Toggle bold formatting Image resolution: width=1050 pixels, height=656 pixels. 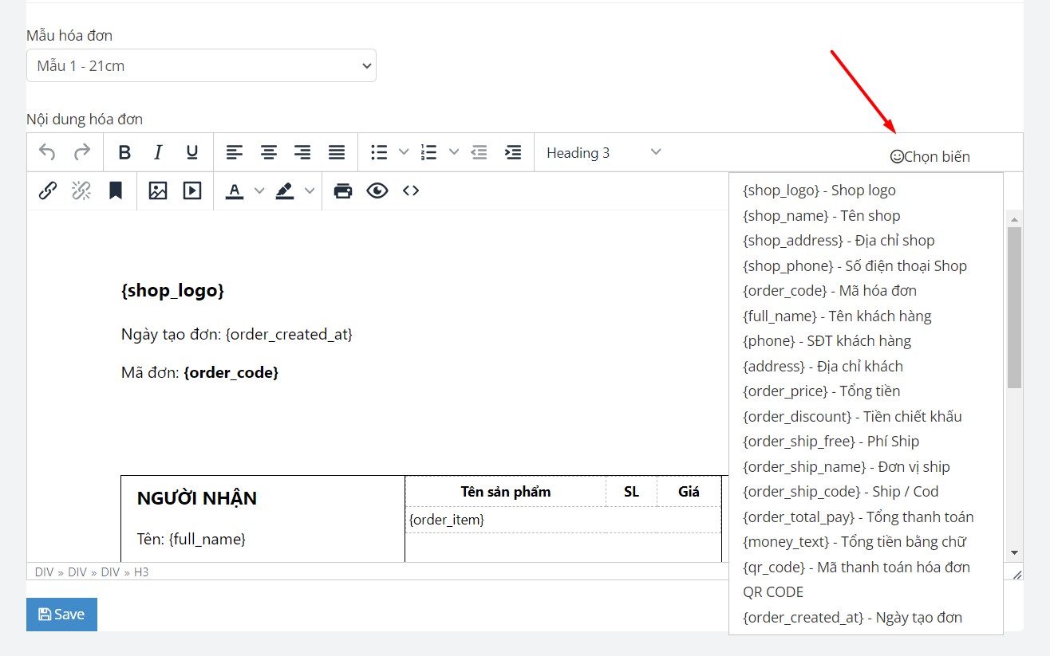tap(124, 152)
